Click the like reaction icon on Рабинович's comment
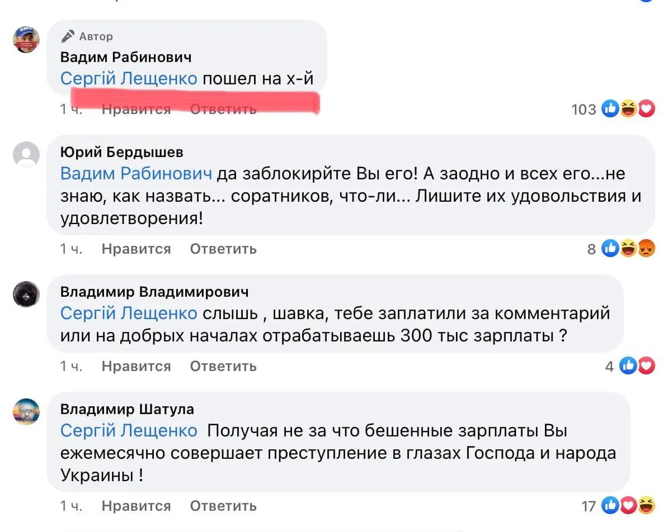The width and height of the screenshot is (668, 532). coord(610,109)
